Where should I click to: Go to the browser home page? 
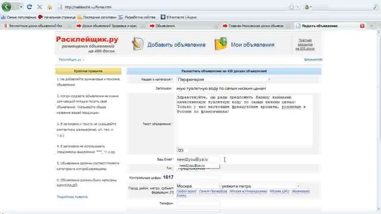pos(49,7)
